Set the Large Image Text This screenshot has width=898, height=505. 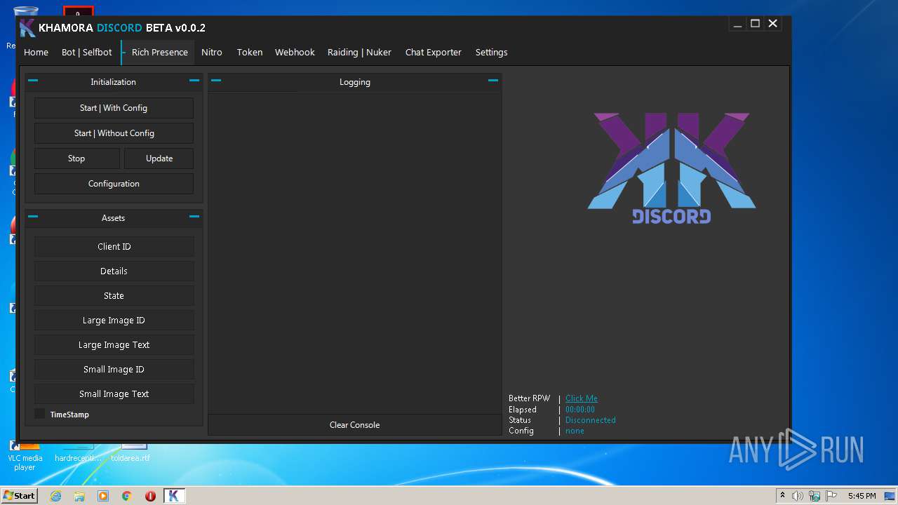click(114, 345)
